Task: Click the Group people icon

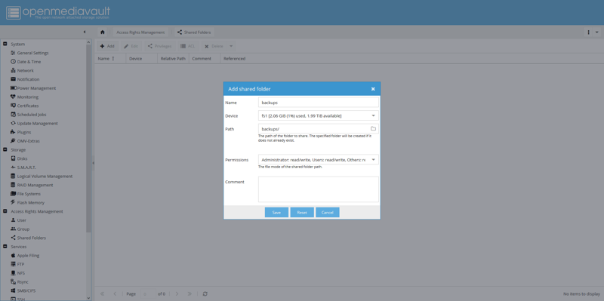Action: tap(13, 229)
